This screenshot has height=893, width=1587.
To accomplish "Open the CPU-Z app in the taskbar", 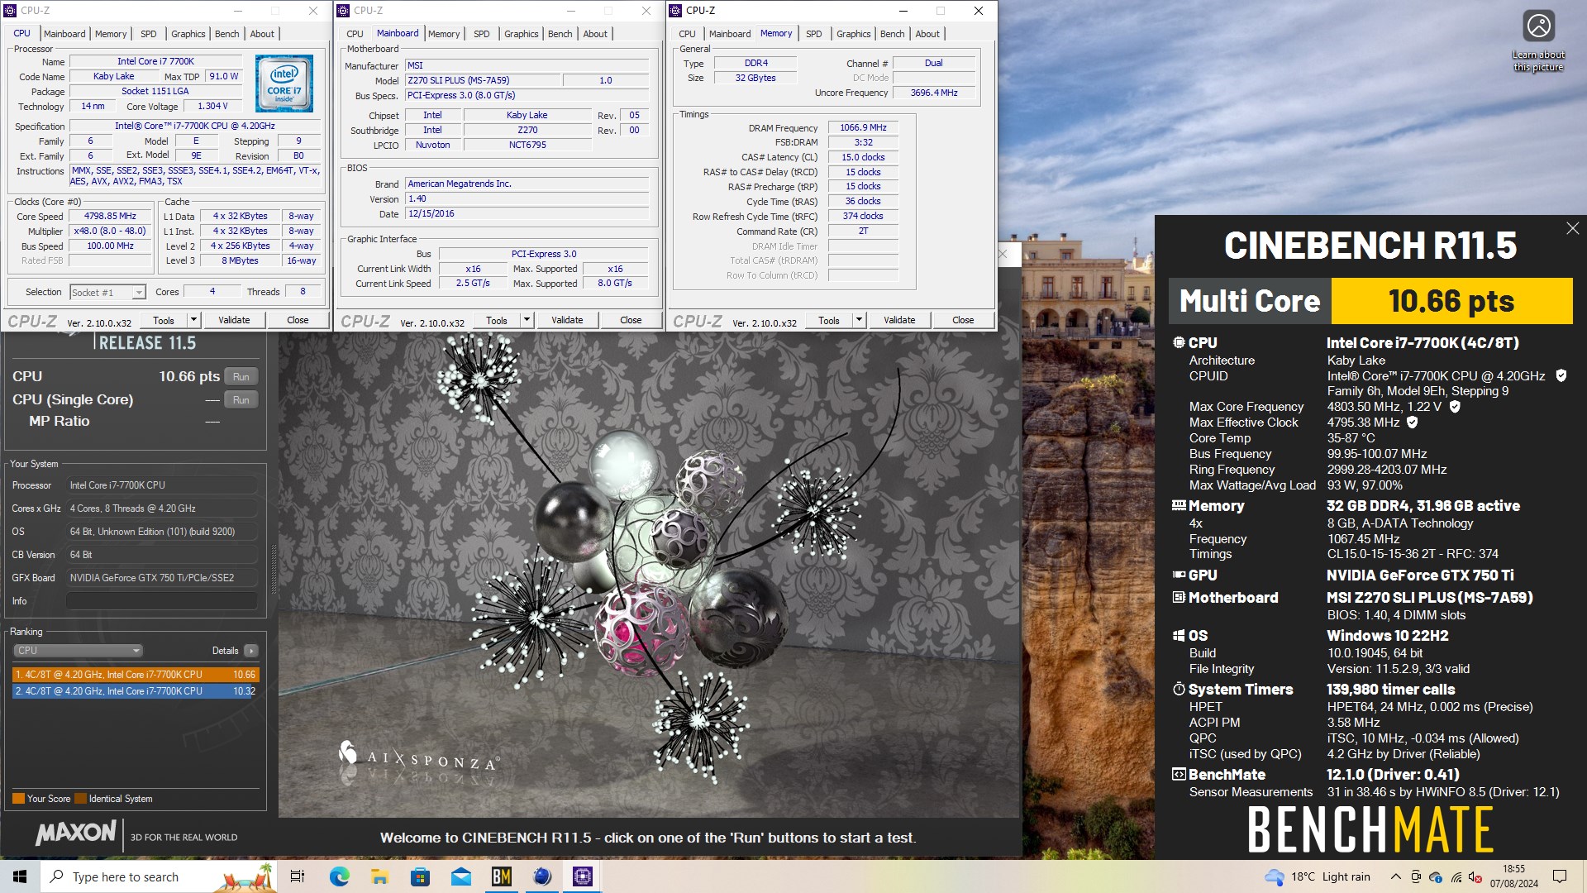I will tap(583, 876).
